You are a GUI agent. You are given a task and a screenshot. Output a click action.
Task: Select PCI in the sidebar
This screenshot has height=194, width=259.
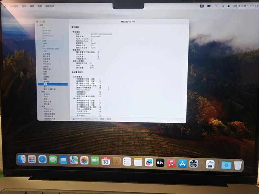click(44, 38)
